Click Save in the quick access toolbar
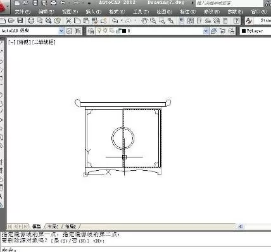271x252 pixels. click(x=35, y=3)
